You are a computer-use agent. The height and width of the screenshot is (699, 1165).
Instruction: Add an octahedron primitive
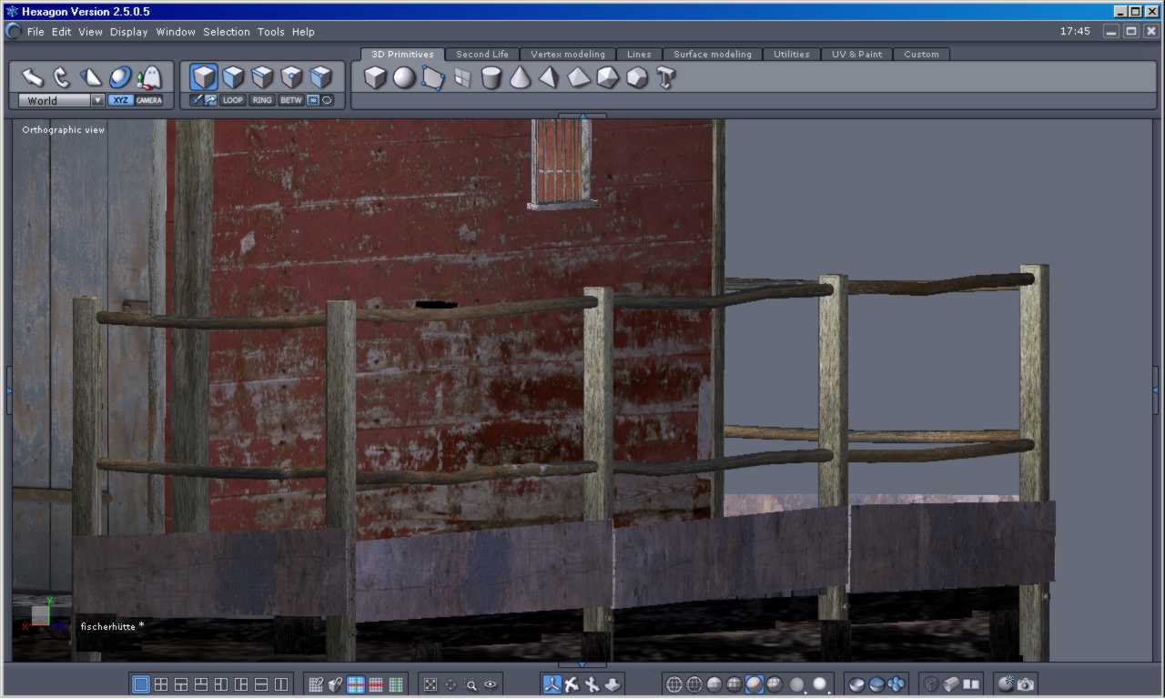pos(579,77)
